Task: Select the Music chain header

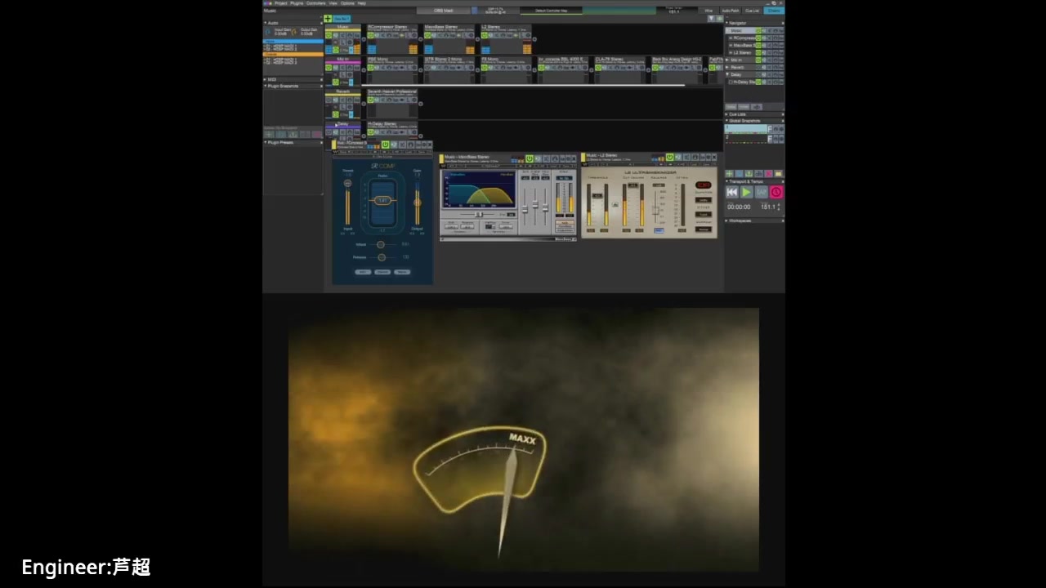Action: [342, 27]
